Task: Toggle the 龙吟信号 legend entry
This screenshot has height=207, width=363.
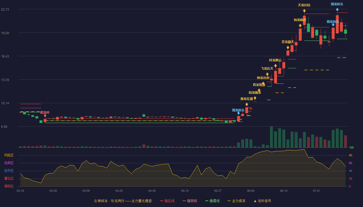Action: (x=262, y=201)
